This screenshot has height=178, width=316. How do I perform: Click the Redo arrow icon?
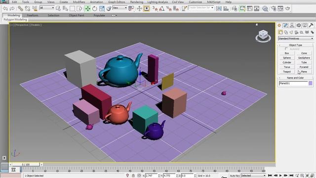12,8
